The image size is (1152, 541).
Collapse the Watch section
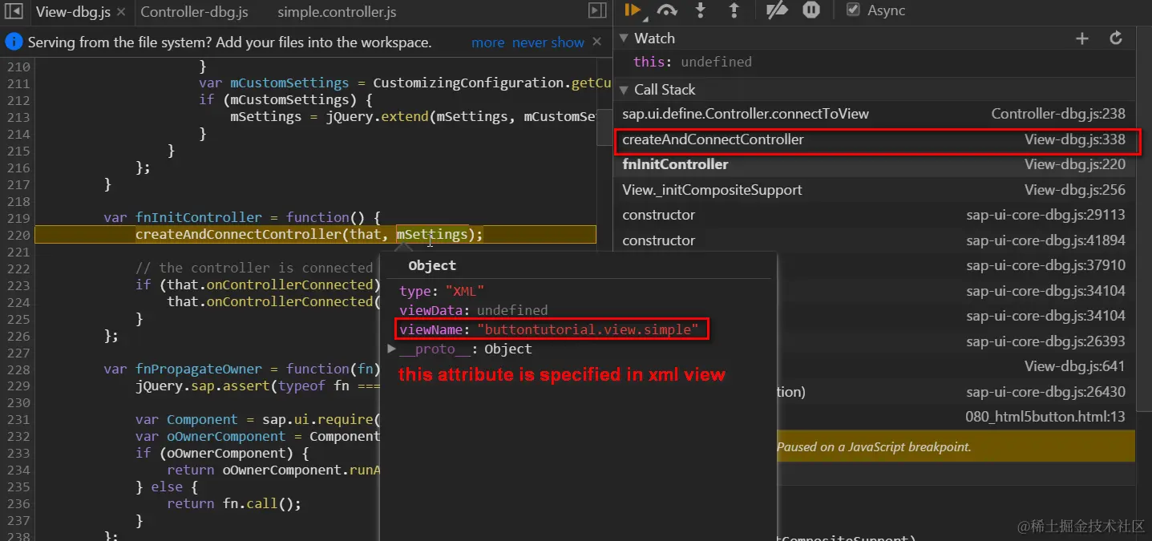coord(625,38)
